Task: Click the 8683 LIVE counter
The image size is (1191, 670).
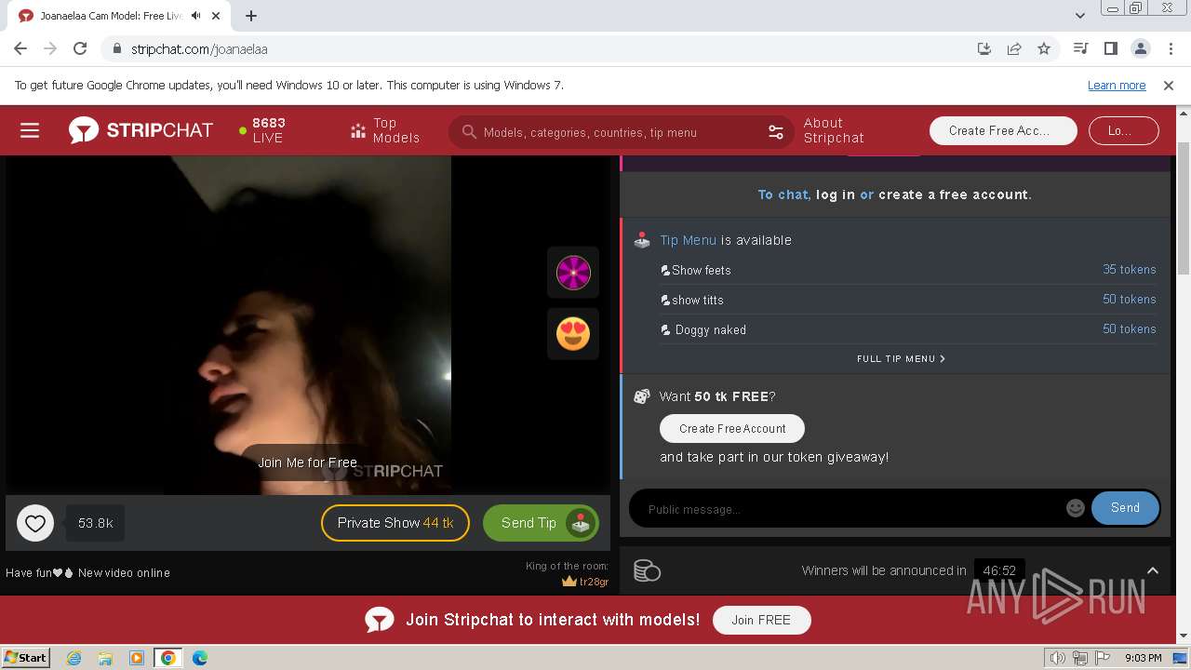Action: pyautogui.click(x=262, y=130)
